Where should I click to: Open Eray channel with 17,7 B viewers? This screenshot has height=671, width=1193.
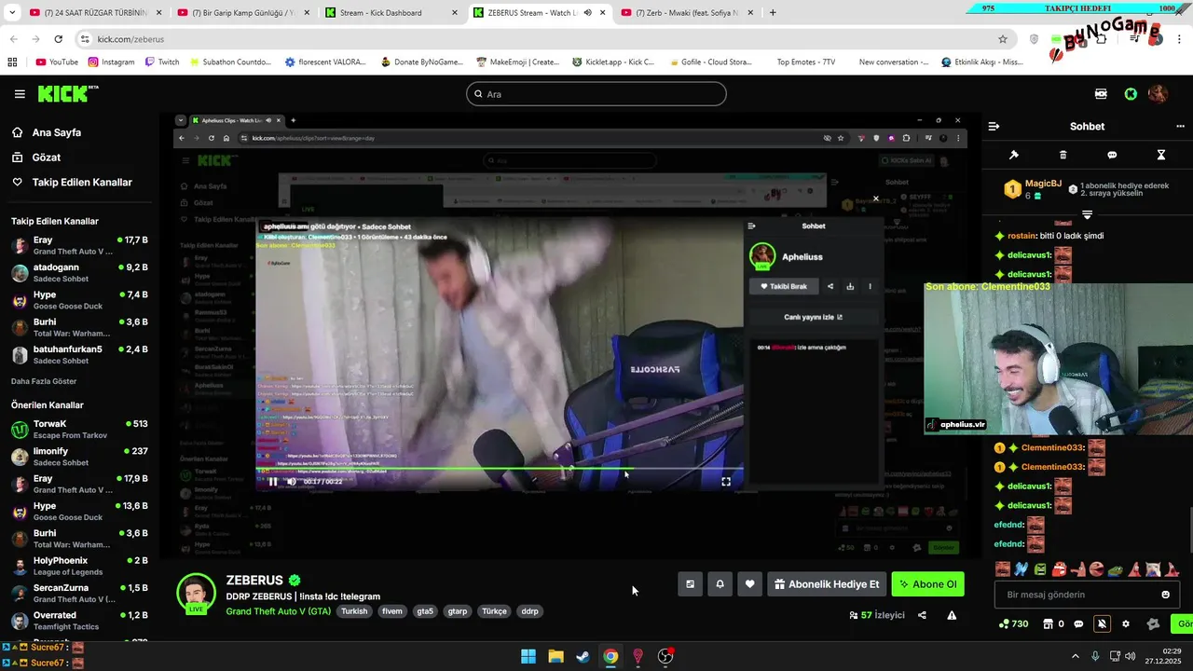[x=79, y=246]
